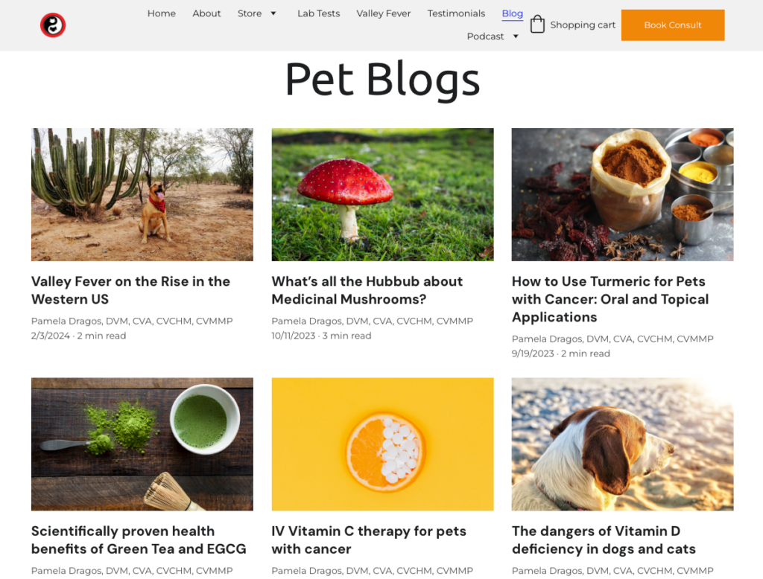763x579 pixels.
Task: Click the turmeric spices article image
Action: 622,194
